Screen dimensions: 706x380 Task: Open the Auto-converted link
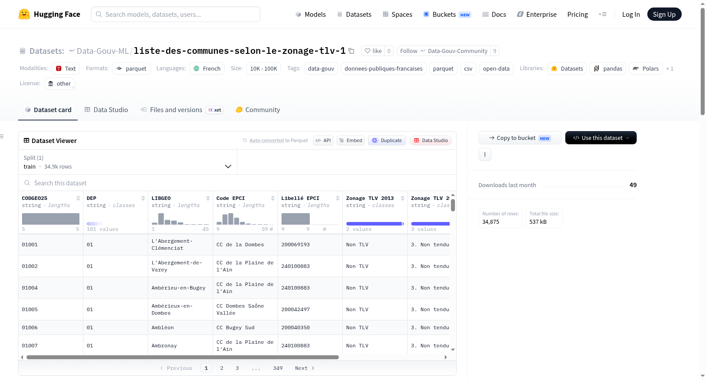click(267, 140)
